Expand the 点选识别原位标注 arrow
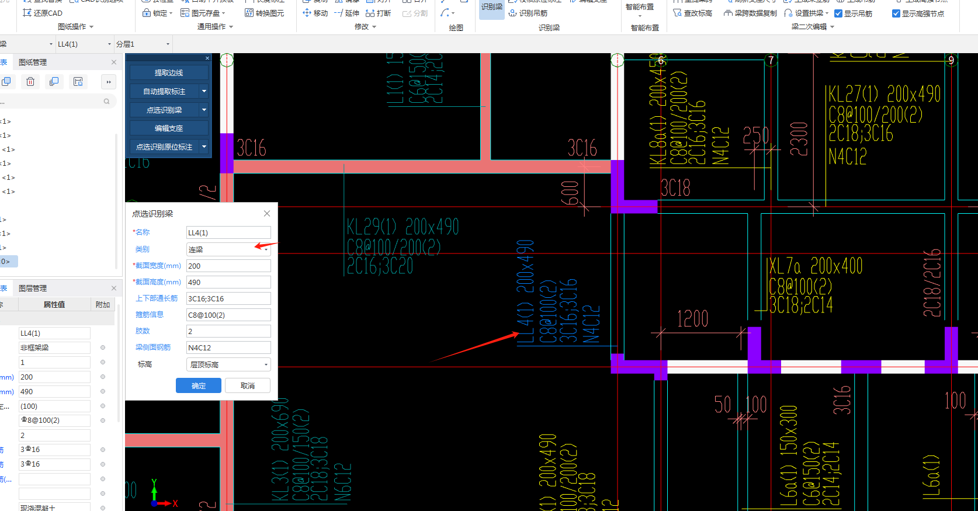 coord(204,147)
